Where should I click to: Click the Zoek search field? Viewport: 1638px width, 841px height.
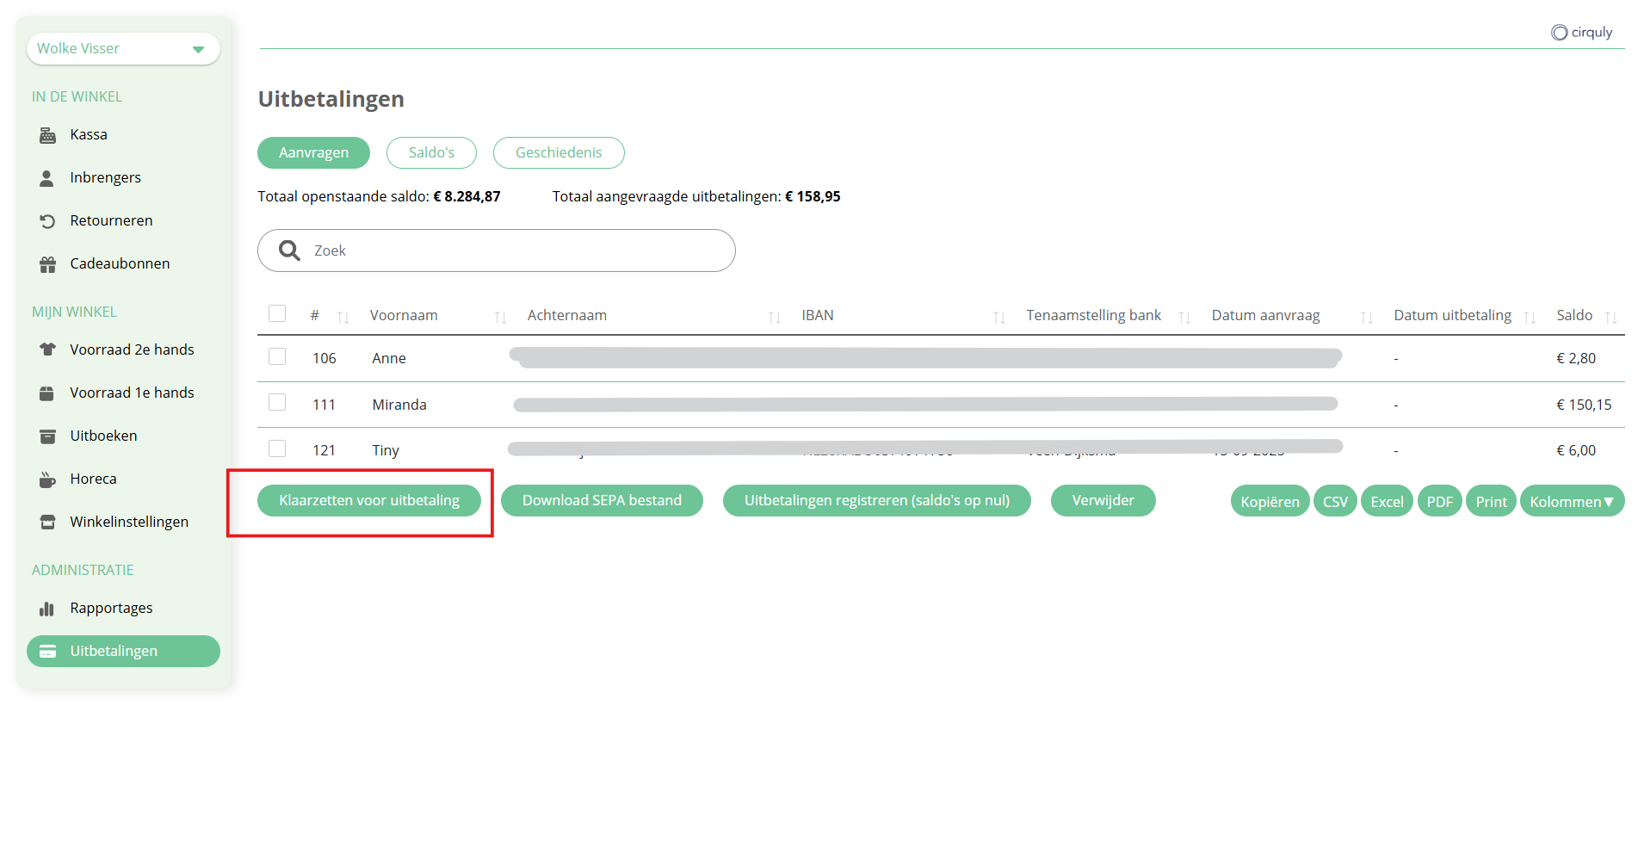pos(516,250)
